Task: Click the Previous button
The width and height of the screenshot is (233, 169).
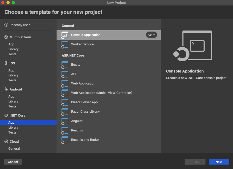Action: [195, 162]
